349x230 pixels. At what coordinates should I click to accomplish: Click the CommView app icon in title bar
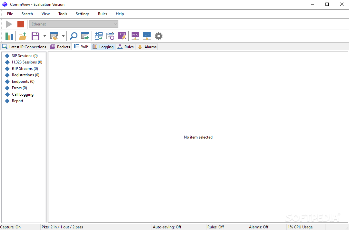[5, 4]
